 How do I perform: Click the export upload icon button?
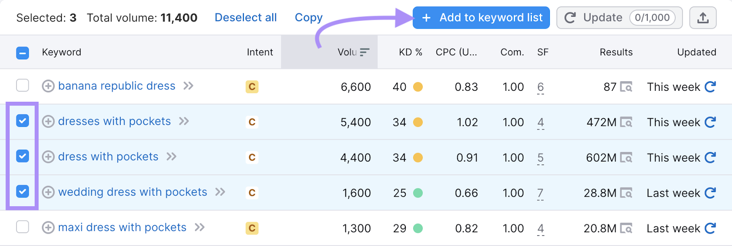pos(703,18)
